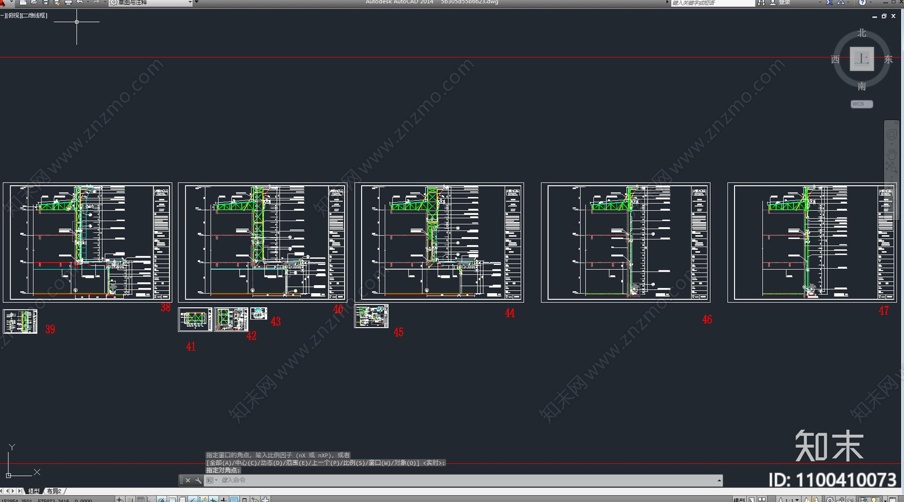Open the 草图与注释 workspace dropdown

click(151, 2)
